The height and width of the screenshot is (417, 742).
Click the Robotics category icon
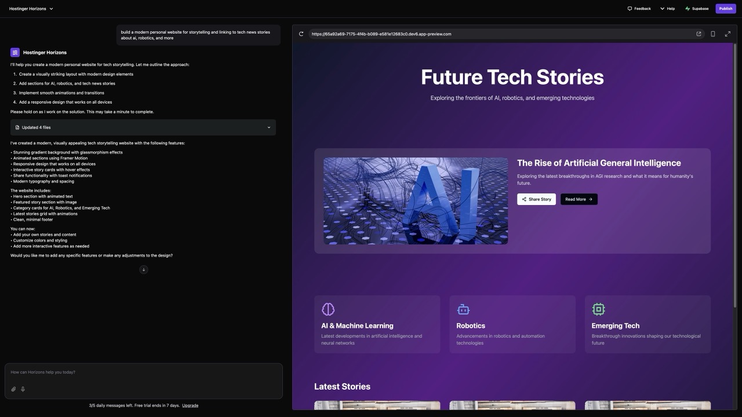point(463,309)
